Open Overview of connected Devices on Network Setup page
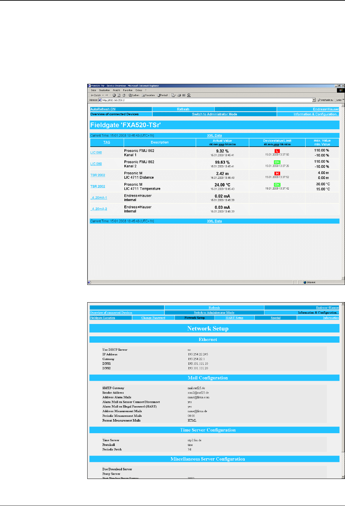Screen dimensions: 345x506 point(111,313)
